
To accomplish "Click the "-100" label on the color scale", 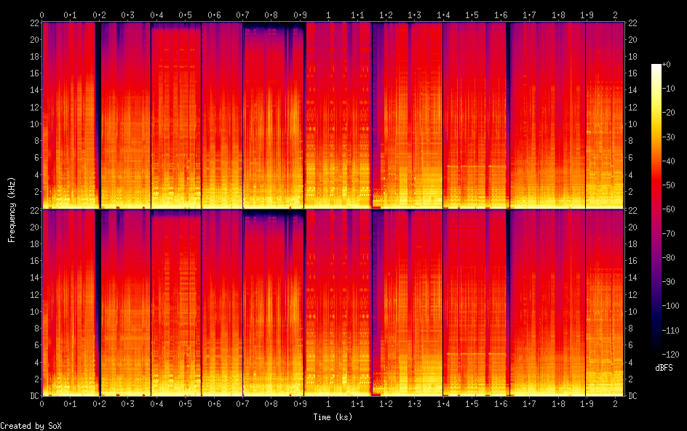I will 670,306.
